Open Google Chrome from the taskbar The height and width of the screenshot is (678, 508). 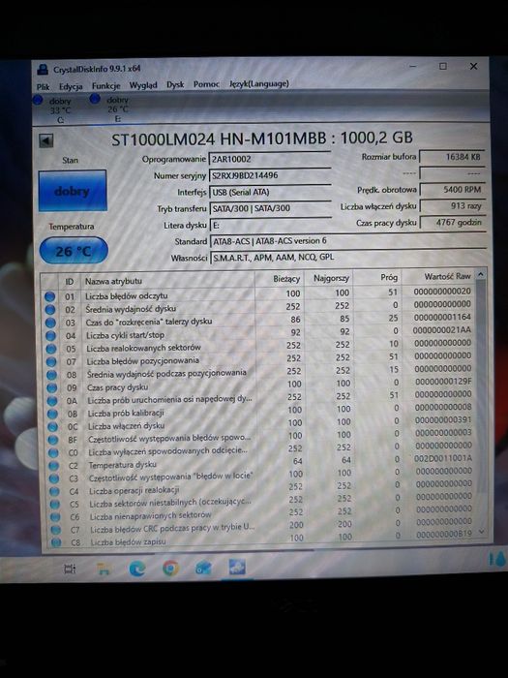[x=170, y=568]
